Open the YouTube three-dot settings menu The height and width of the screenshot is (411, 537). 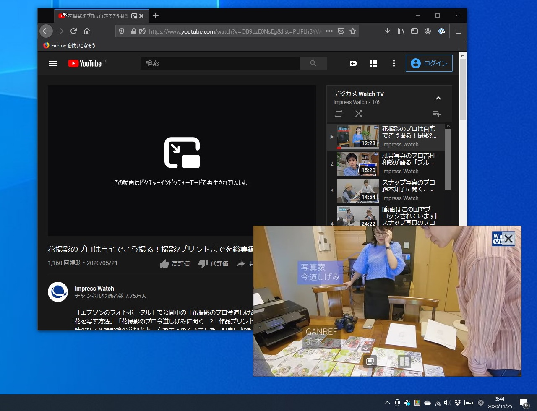[394, 63]
